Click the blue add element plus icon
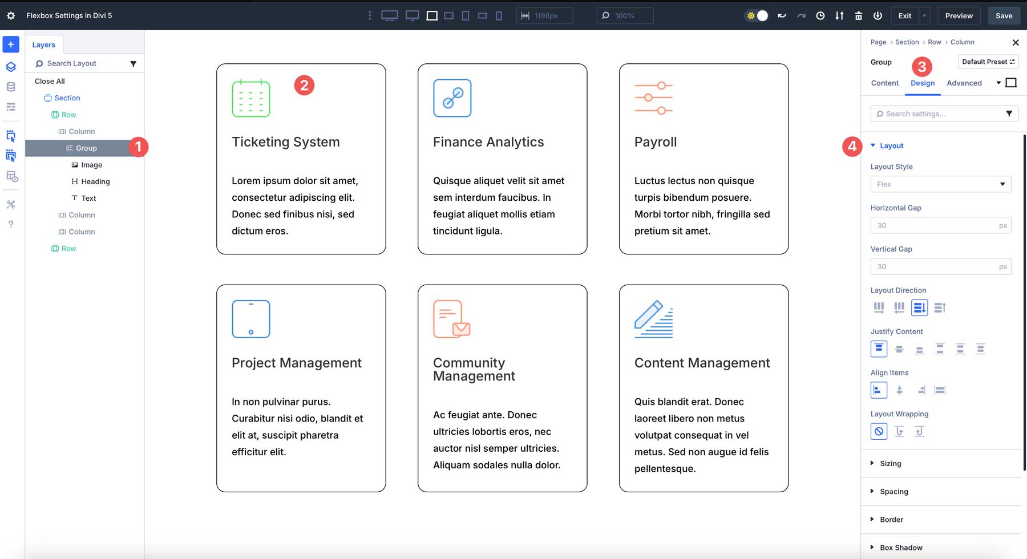 [x=11, y=44]
